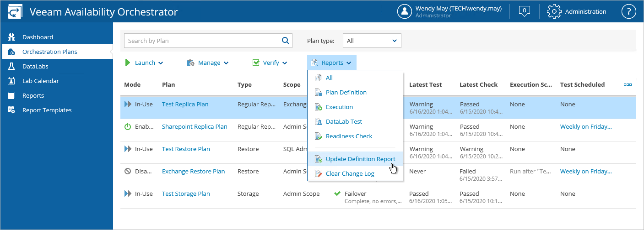The height and width of the screenshot is (230, 644).
Task: Select Update Definition Report menu item
Action: click(360, 159)
